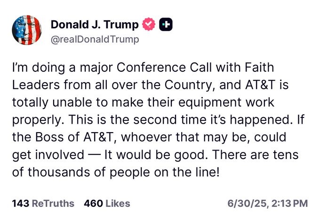
Task: Click the word "thousands" in the post
Action: [59, 172]
